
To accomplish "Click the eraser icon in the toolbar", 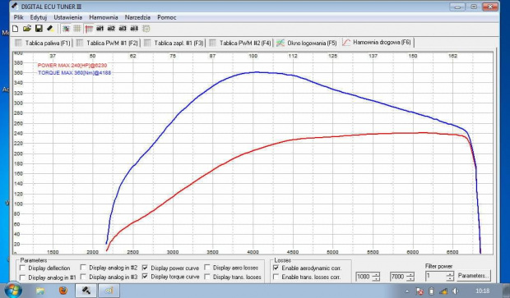I will pos(50,29).
